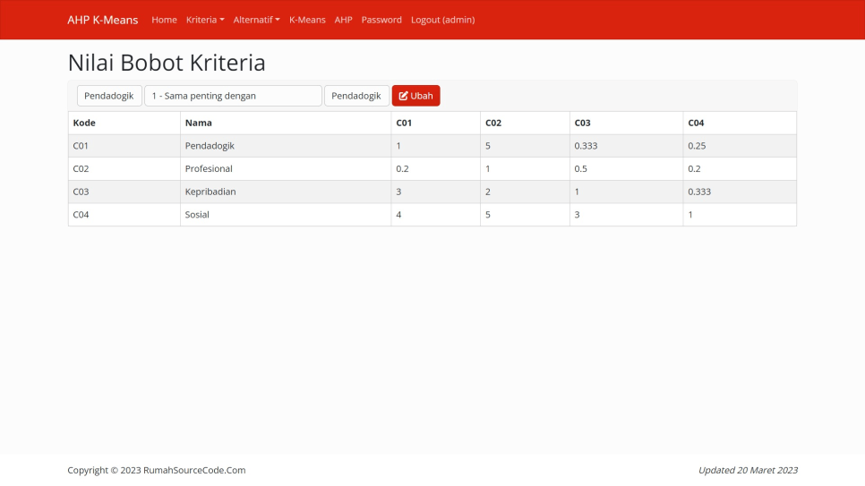Click the Kepribadian row name cell
865x486 pixels.
click(x=210, y=192)
